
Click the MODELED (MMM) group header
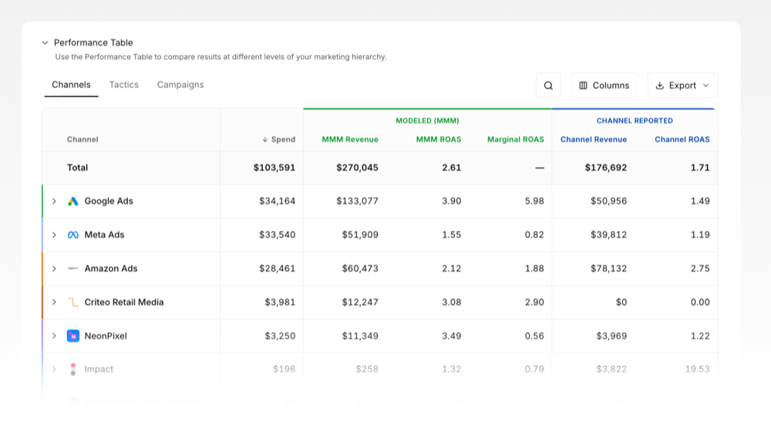click(x=427, y=121)
